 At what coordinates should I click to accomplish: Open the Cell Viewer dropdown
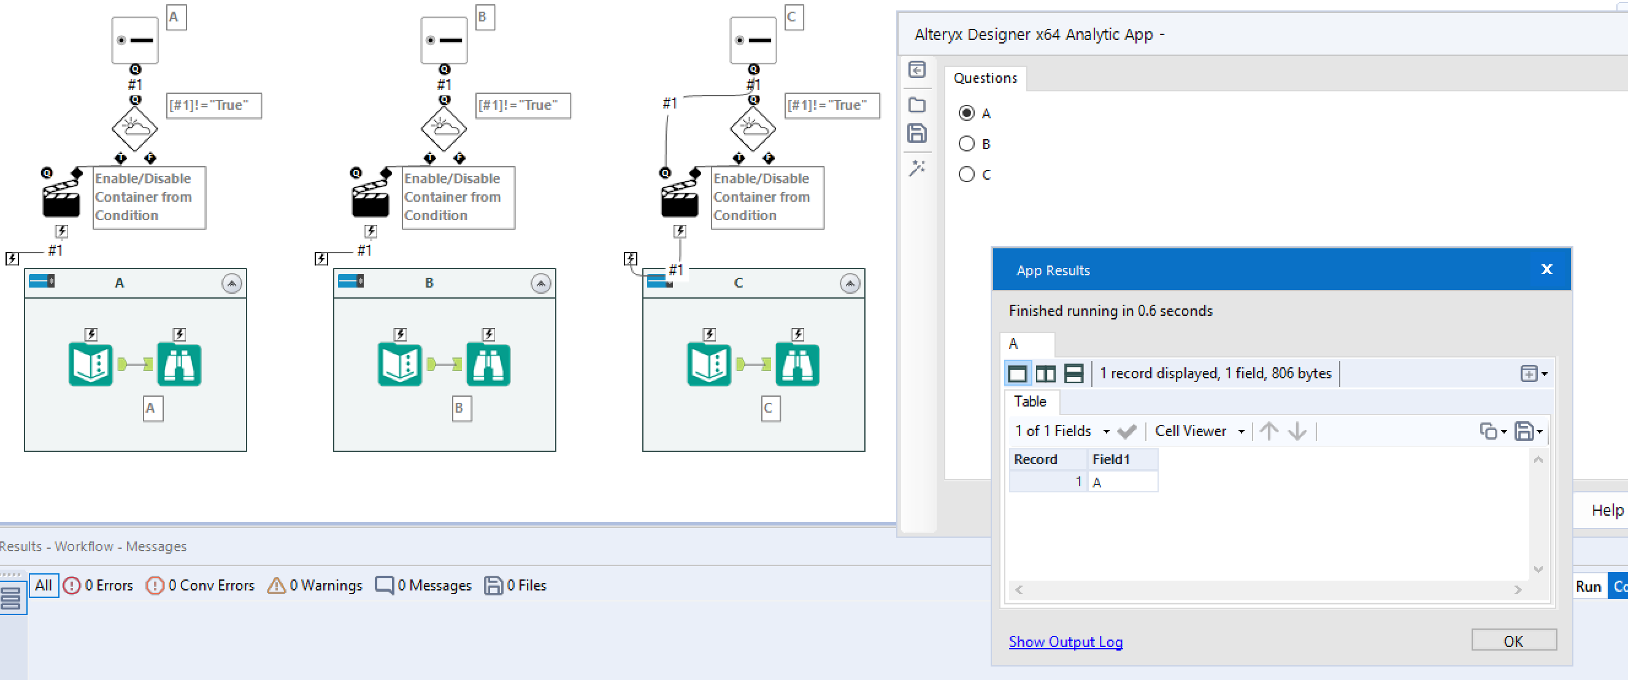pos(1199,431)
